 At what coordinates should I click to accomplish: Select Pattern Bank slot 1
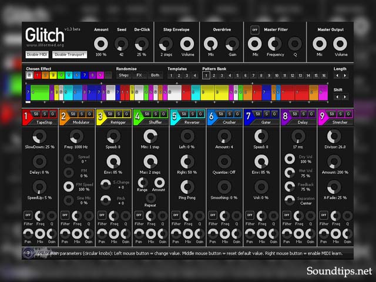pyautogui.click(x=206, y=76)
